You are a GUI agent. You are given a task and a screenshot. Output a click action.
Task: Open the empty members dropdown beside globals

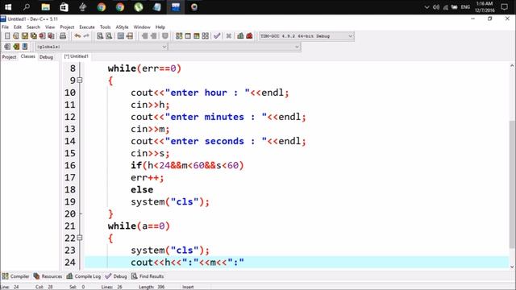pyautogui.click(x=235, y=47)
